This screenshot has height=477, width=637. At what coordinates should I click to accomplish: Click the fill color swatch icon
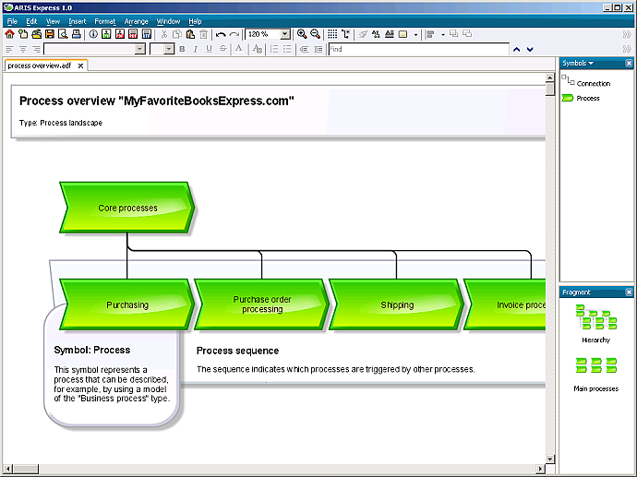point(403,34)
